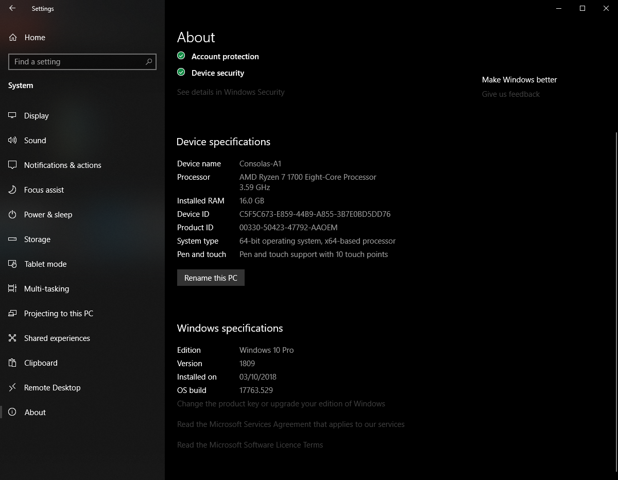Click the Device security green checkmark

point(181,72)
